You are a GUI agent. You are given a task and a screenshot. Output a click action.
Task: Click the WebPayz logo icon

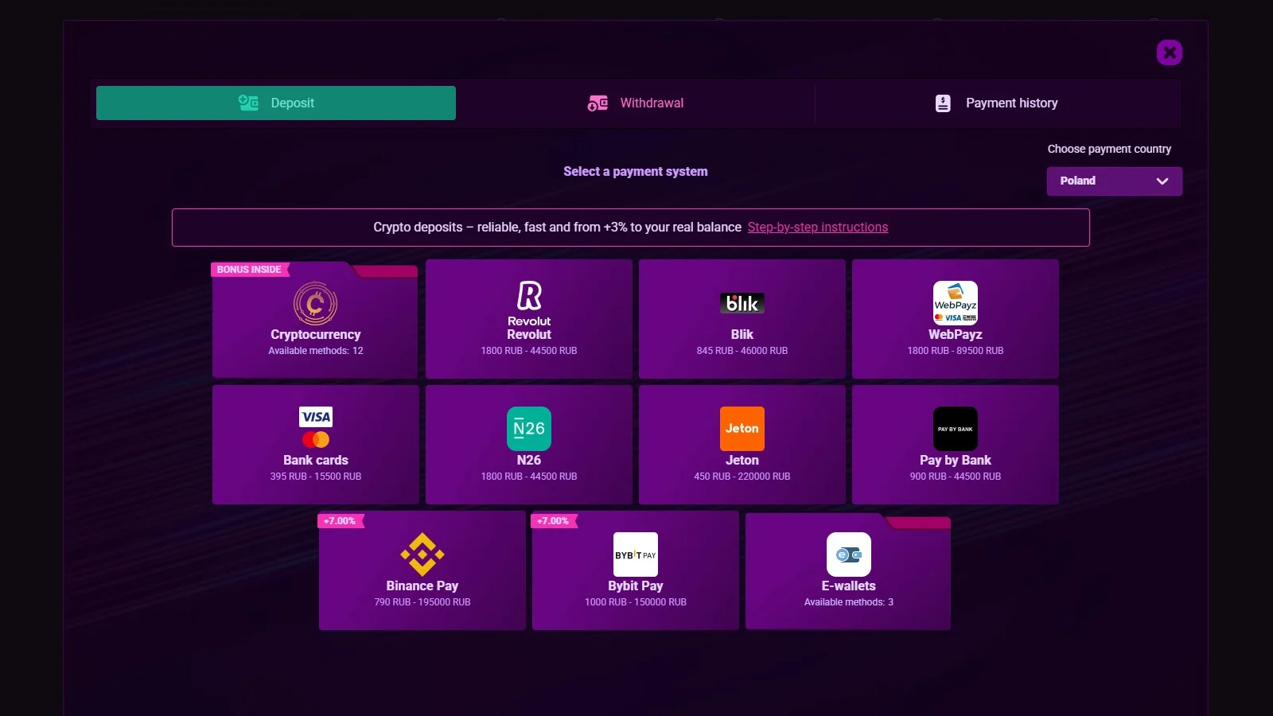[x=956, y=303]
